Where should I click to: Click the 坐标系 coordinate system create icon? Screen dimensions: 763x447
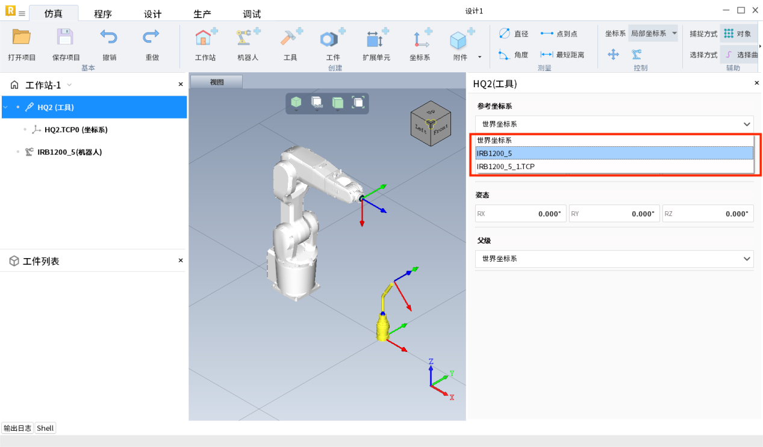tap(420, 39)
